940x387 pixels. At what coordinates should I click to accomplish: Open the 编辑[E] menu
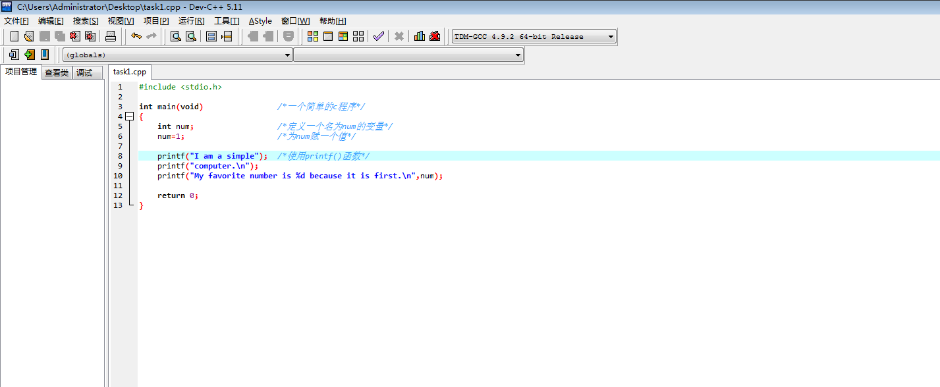coord(51,21)
